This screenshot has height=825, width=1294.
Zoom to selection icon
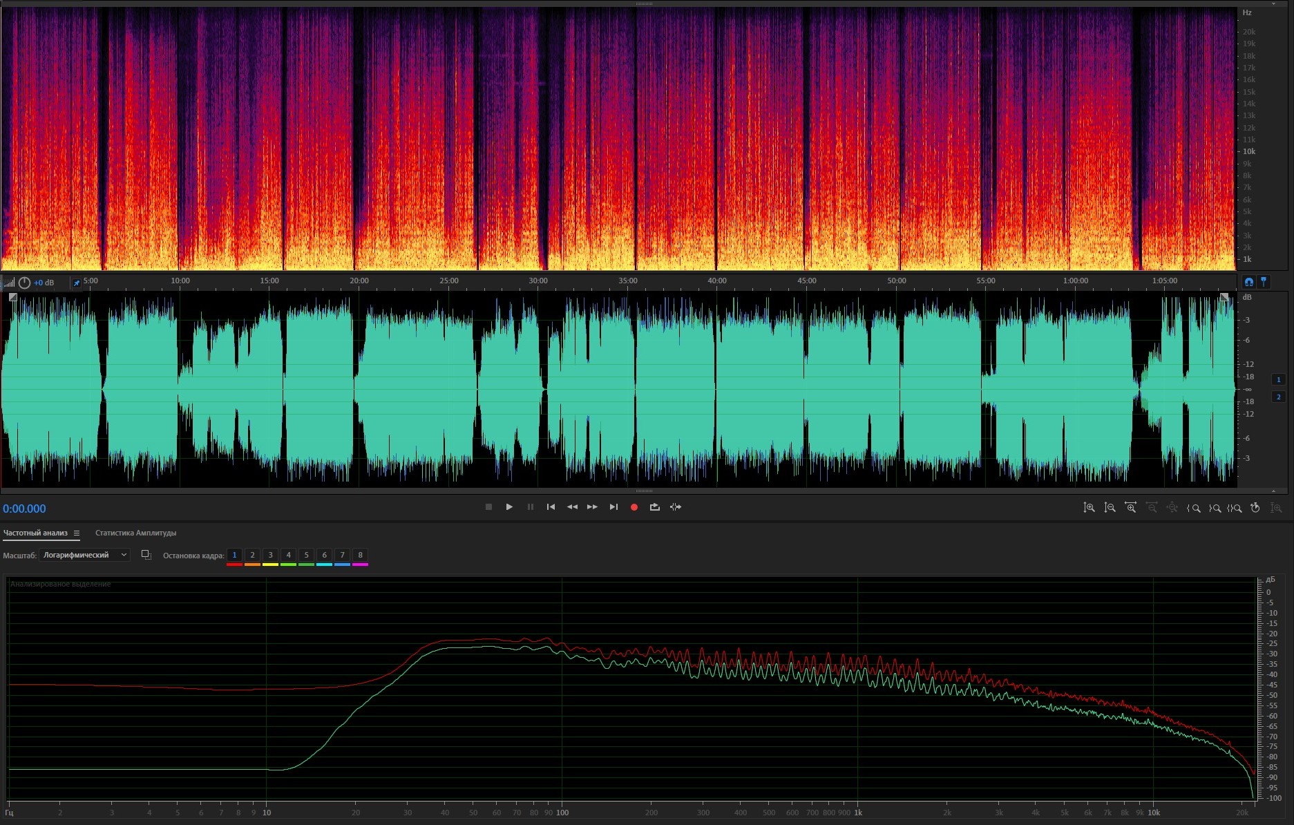point(1235,508)
